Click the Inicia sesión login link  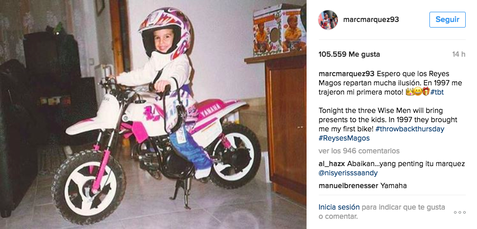coord(339,208)
